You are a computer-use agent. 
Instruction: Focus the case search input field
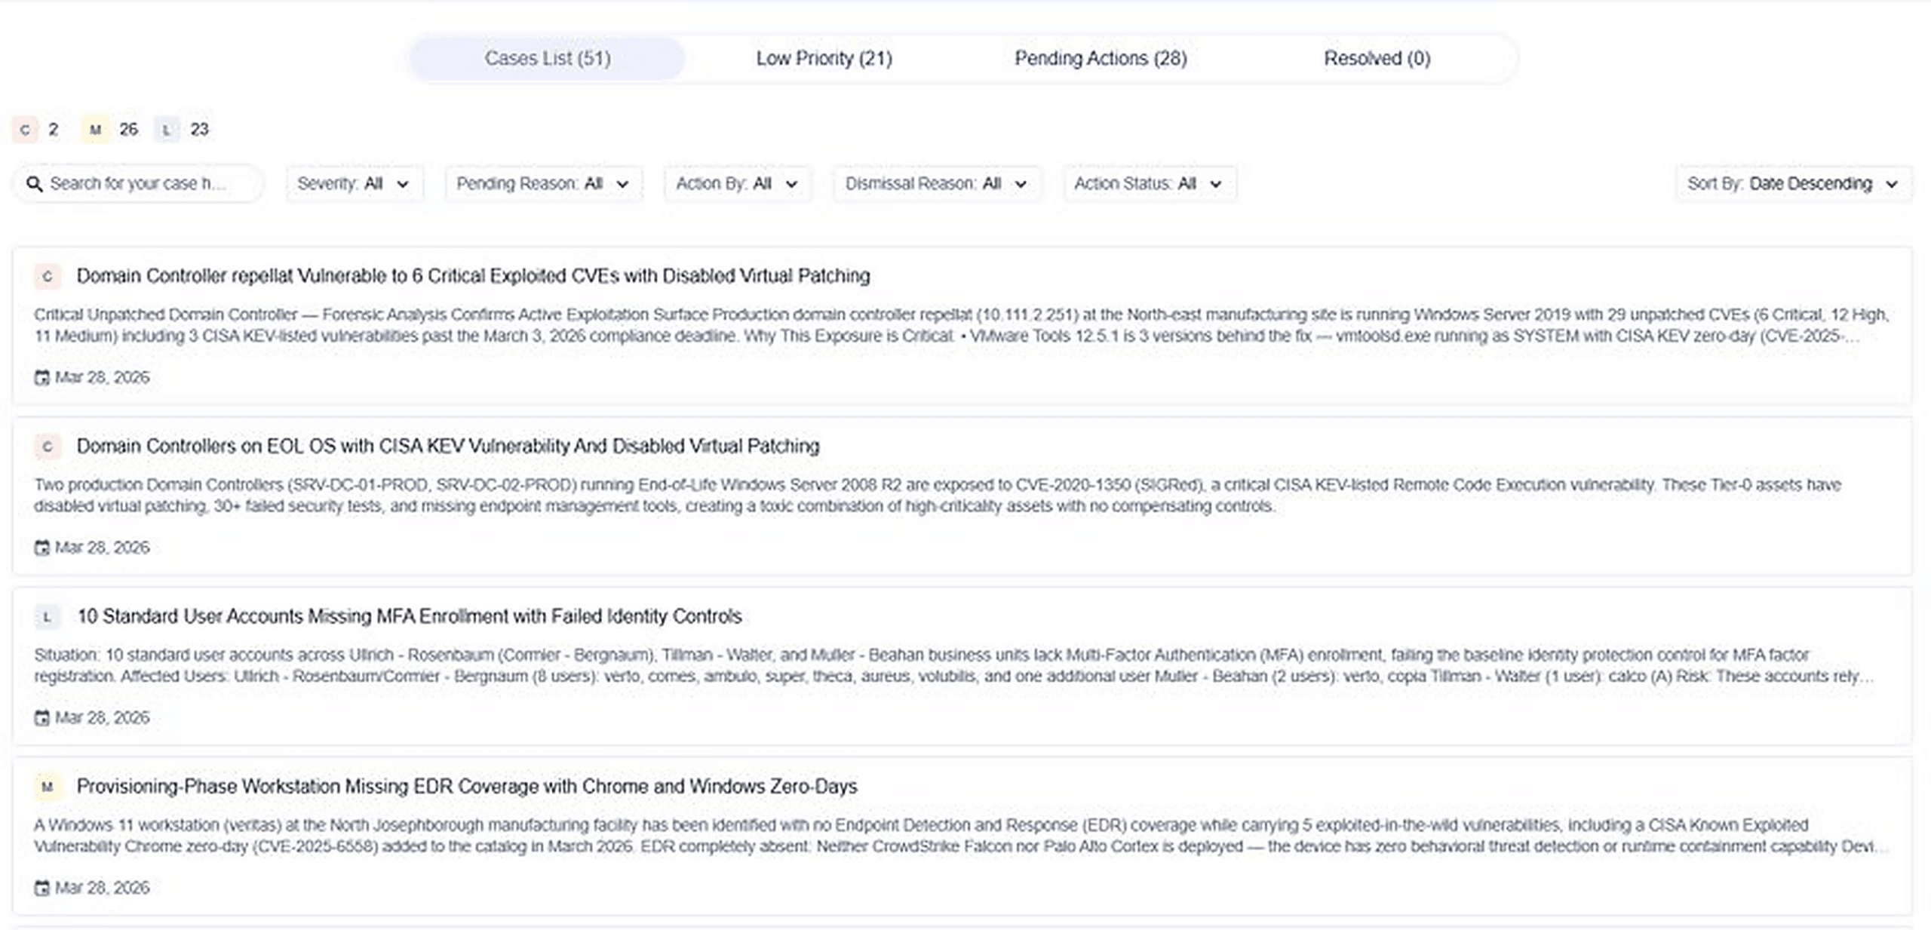pyautogui.click(x=143, y=184)
